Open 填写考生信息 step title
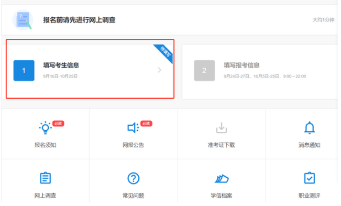This screenshot has width=341, height=206. [x=61, y=65]
